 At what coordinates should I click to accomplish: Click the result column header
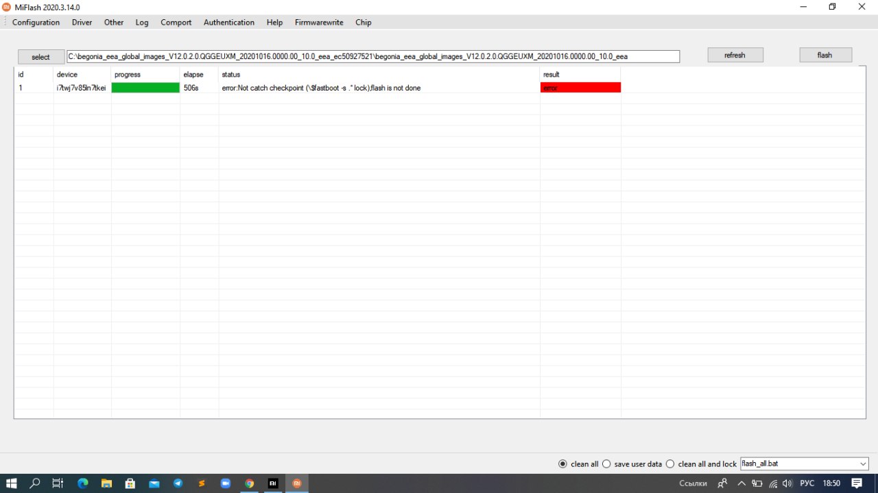580,74
